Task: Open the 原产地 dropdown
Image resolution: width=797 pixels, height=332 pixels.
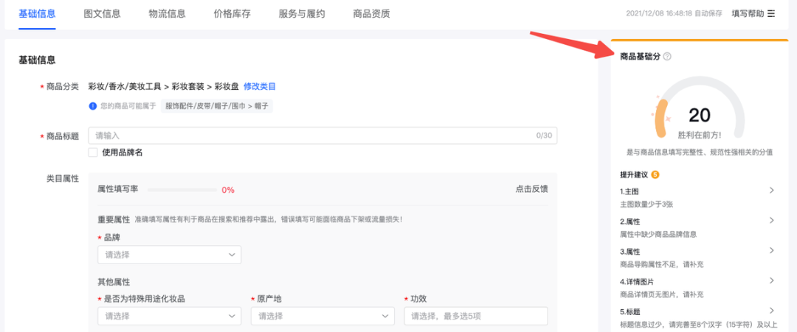Action: click(x=322, y=316)
